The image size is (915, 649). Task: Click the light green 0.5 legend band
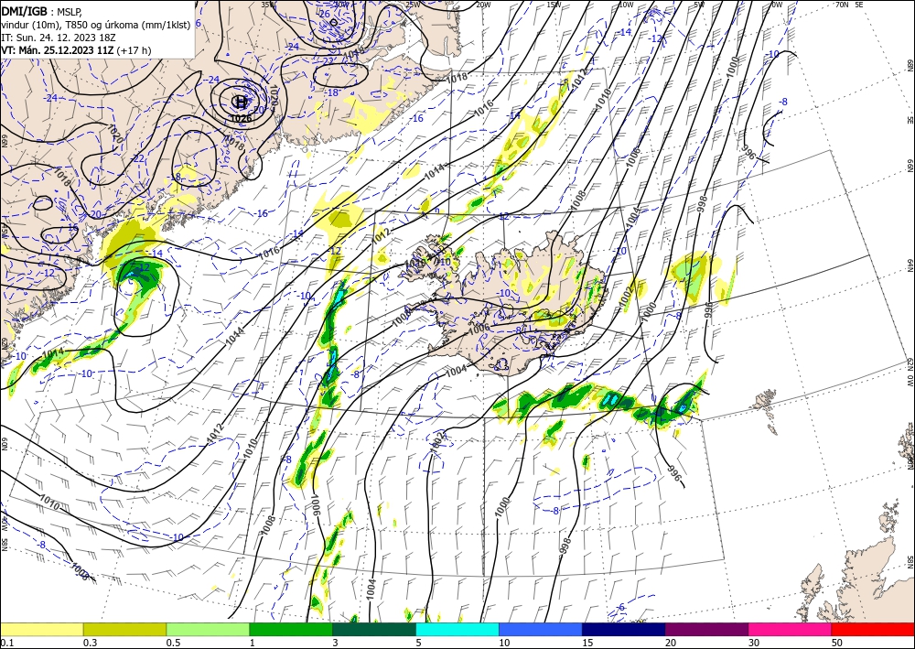pos(208,629)
